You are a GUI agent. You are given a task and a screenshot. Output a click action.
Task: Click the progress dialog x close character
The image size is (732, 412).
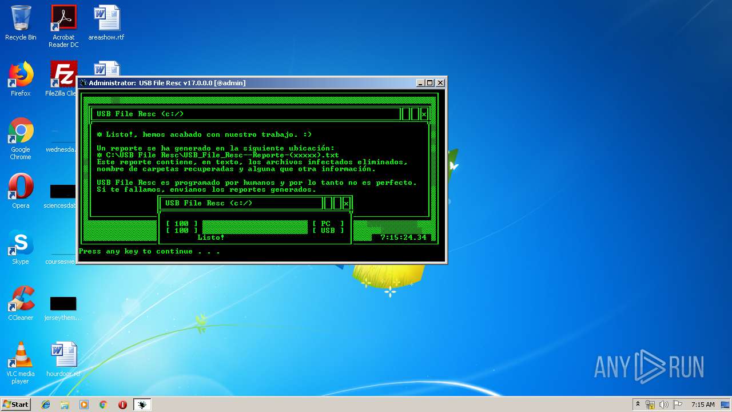coord(346,204)
